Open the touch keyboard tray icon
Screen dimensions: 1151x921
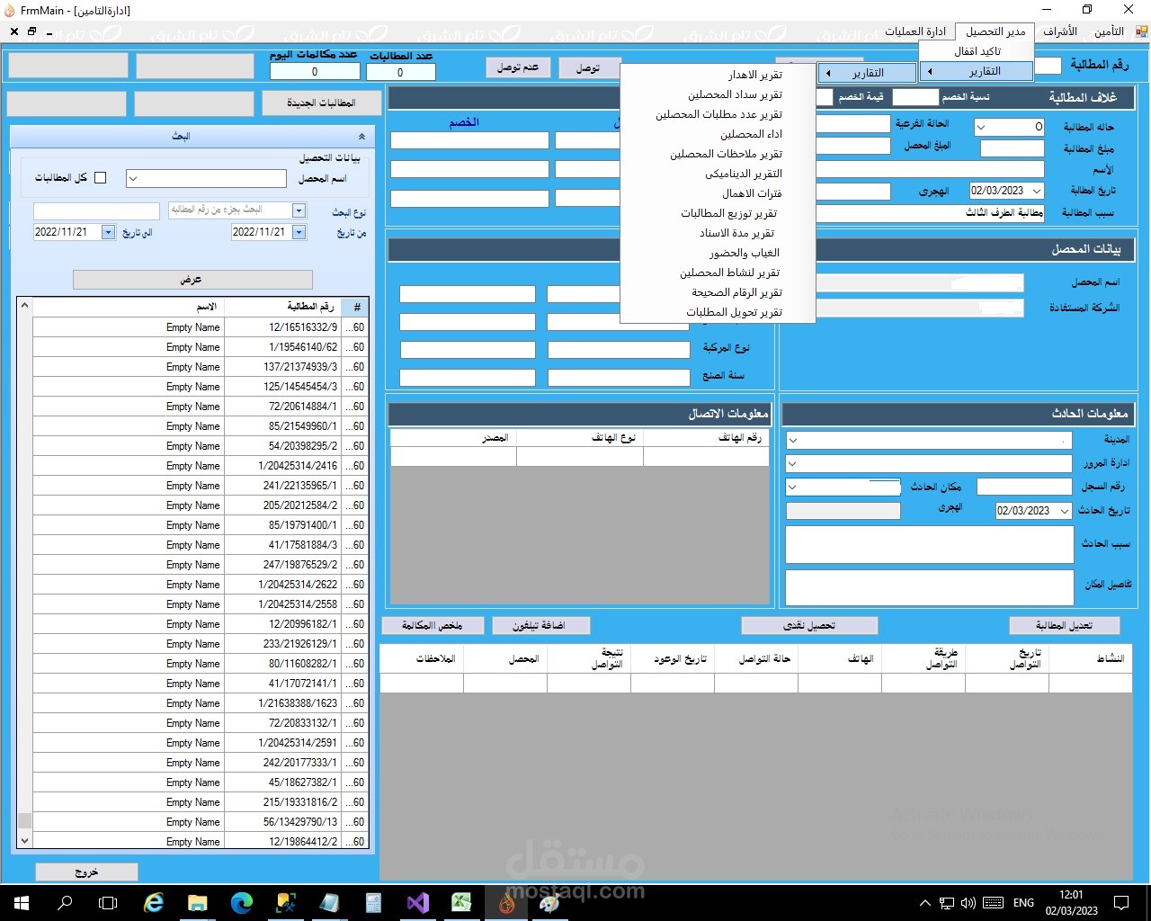pos(993,903)
